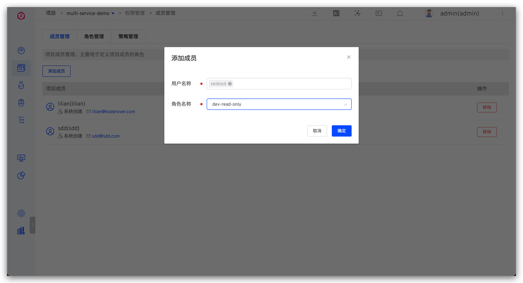Select the projects PM icon in sidebar
Image resolution: width=523 pixels, height=283 pixels.
point(21,68)
